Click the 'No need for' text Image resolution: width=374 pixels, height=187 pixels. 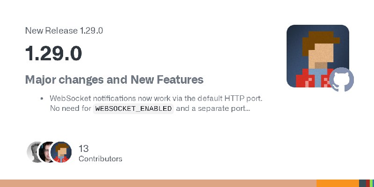[71, 108]
